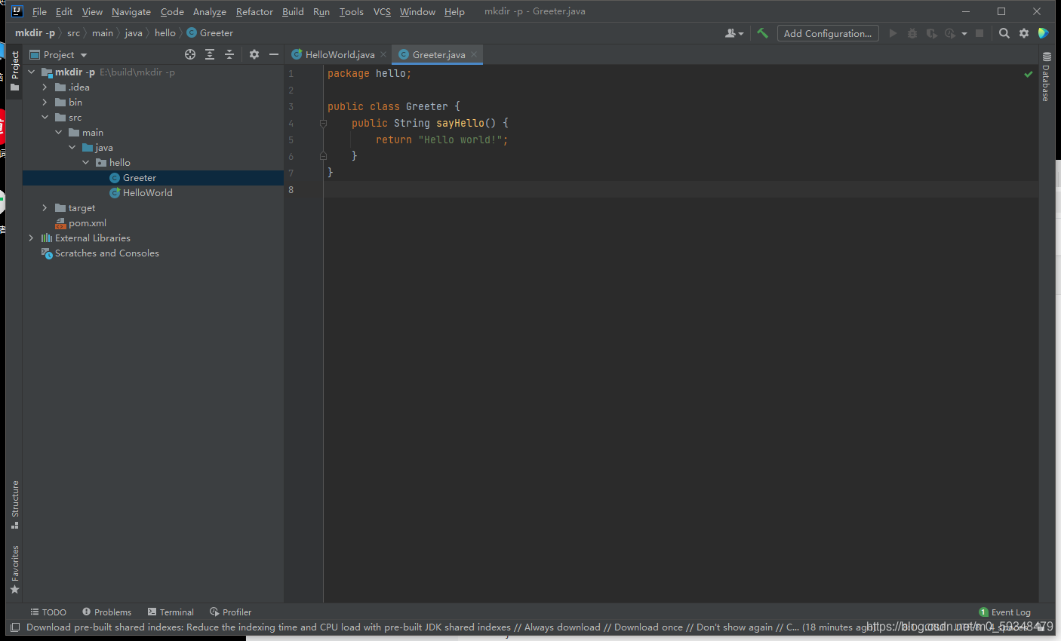
Task: Collapse All nodes in the Project tree toolbar
Action: 229,54
